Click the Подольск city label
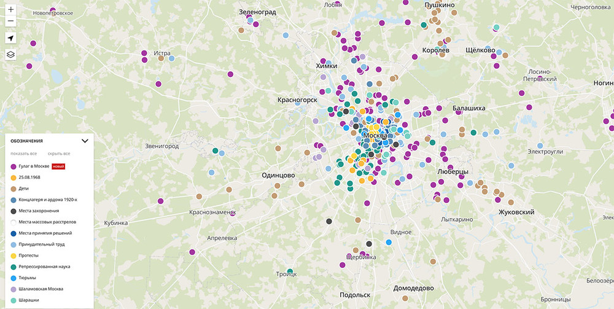614x309 pixels. click(x=355, y=295)
